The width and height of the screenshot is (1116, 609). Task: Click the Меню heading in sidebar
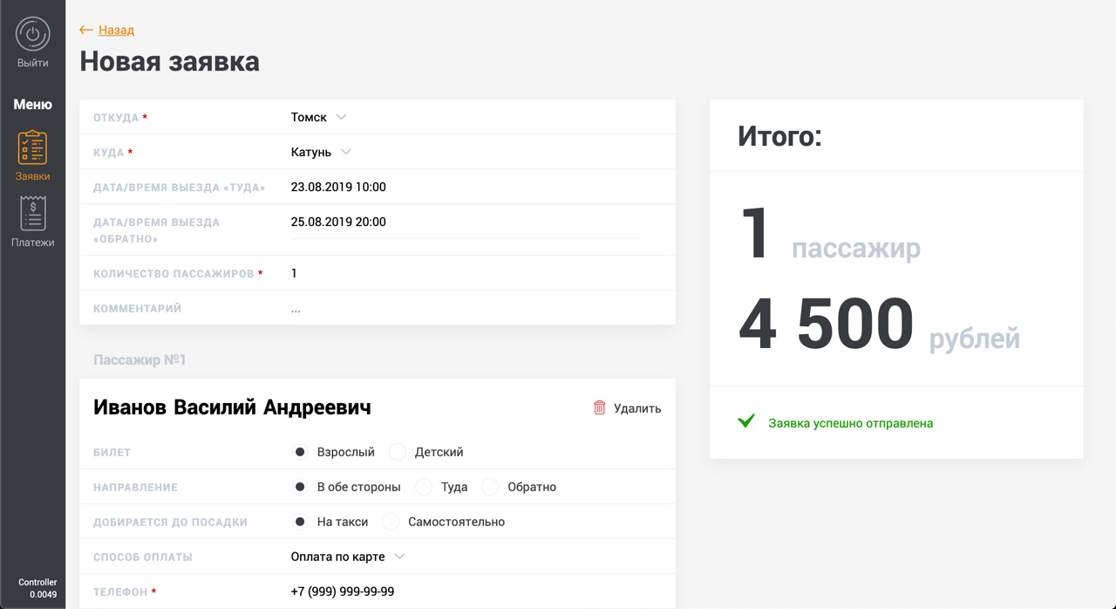pyautogui.click(x=32, y=105)
